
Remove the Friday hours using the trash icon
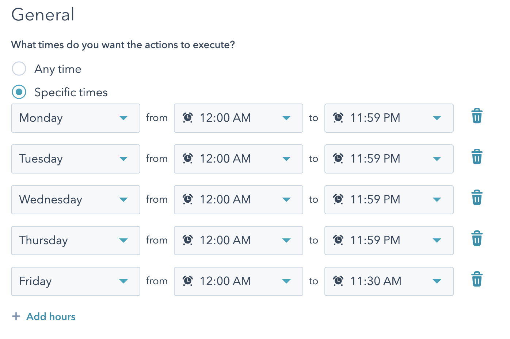tap(477, 279)
